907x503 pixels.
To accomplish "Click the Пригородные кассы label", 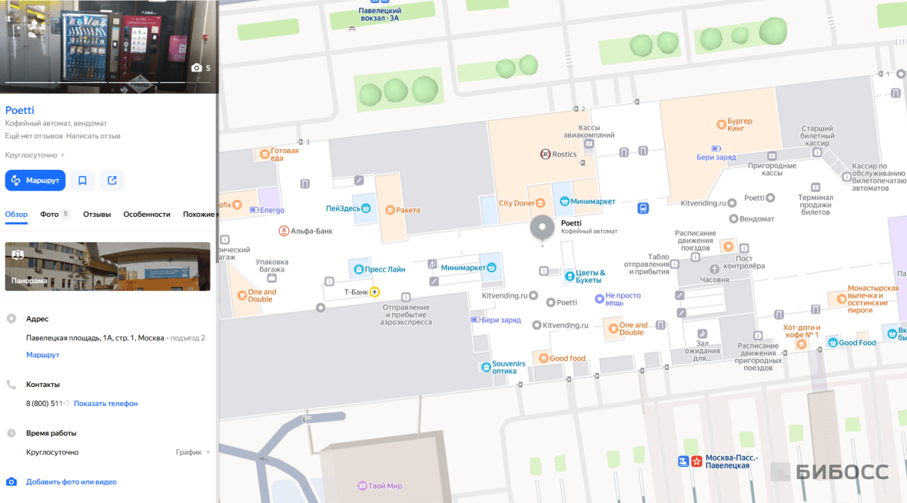I will coord(772,169).
